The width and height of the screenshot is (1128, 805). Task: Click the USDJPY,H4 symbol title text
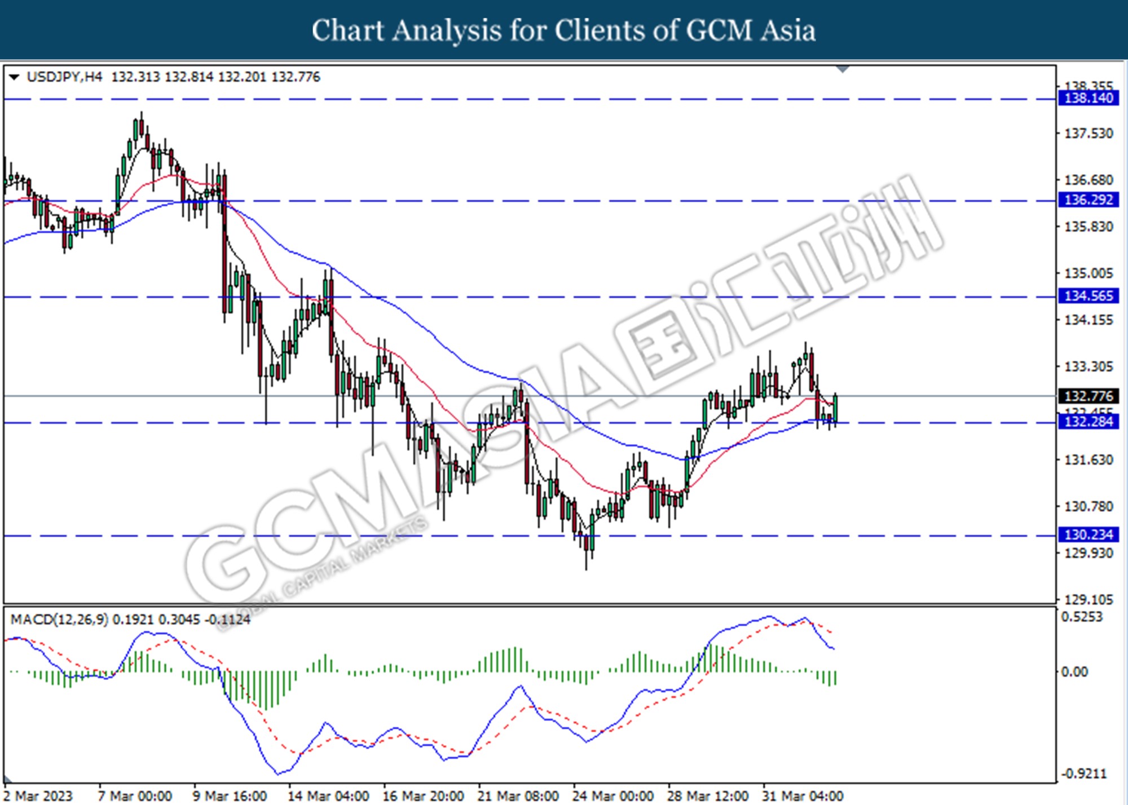(x=65, y=77)
